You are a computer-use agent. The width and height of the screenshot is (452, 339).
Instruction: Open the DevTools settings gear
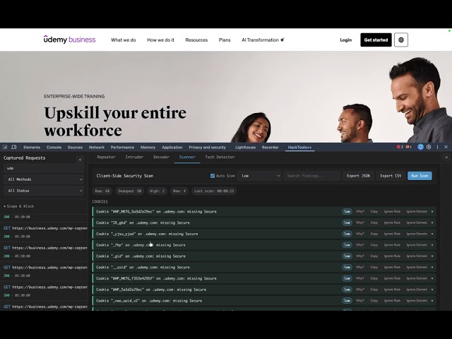coord(429,147)
